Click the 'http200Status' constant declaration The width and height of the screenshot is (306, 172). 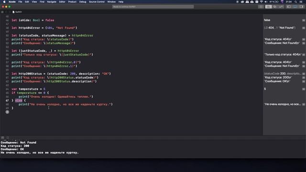pyautogui.click(x=30, y=74)
